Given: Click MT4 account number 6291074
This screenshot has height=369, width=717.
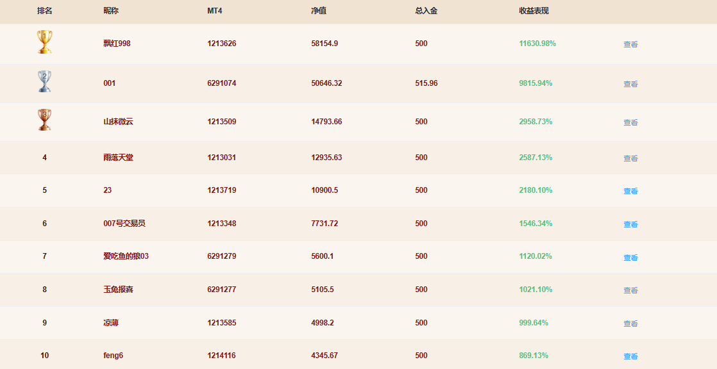Looking at the screenshot, I should pos(222,83).
